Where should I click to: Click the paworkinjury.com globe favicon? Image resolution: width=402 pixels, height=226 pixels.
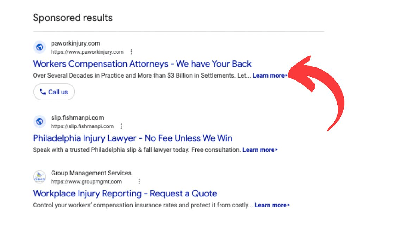40,47
